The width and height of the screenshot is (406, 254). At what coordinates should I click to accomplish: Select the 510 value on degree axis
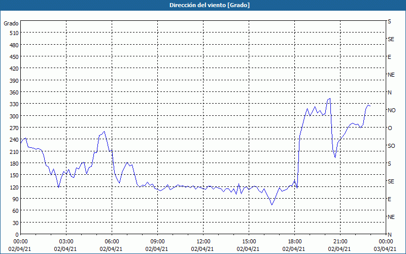[14, 33]
